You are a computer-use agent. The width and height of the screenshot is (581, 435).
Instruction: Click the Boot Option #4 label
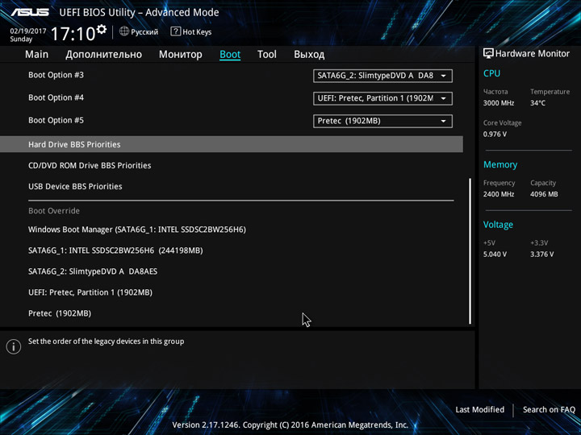click(x=56, y=97)
